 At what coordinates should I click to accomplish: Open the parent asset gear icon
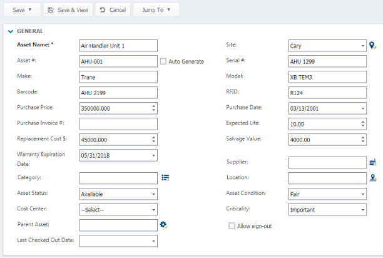click(163, 225)
